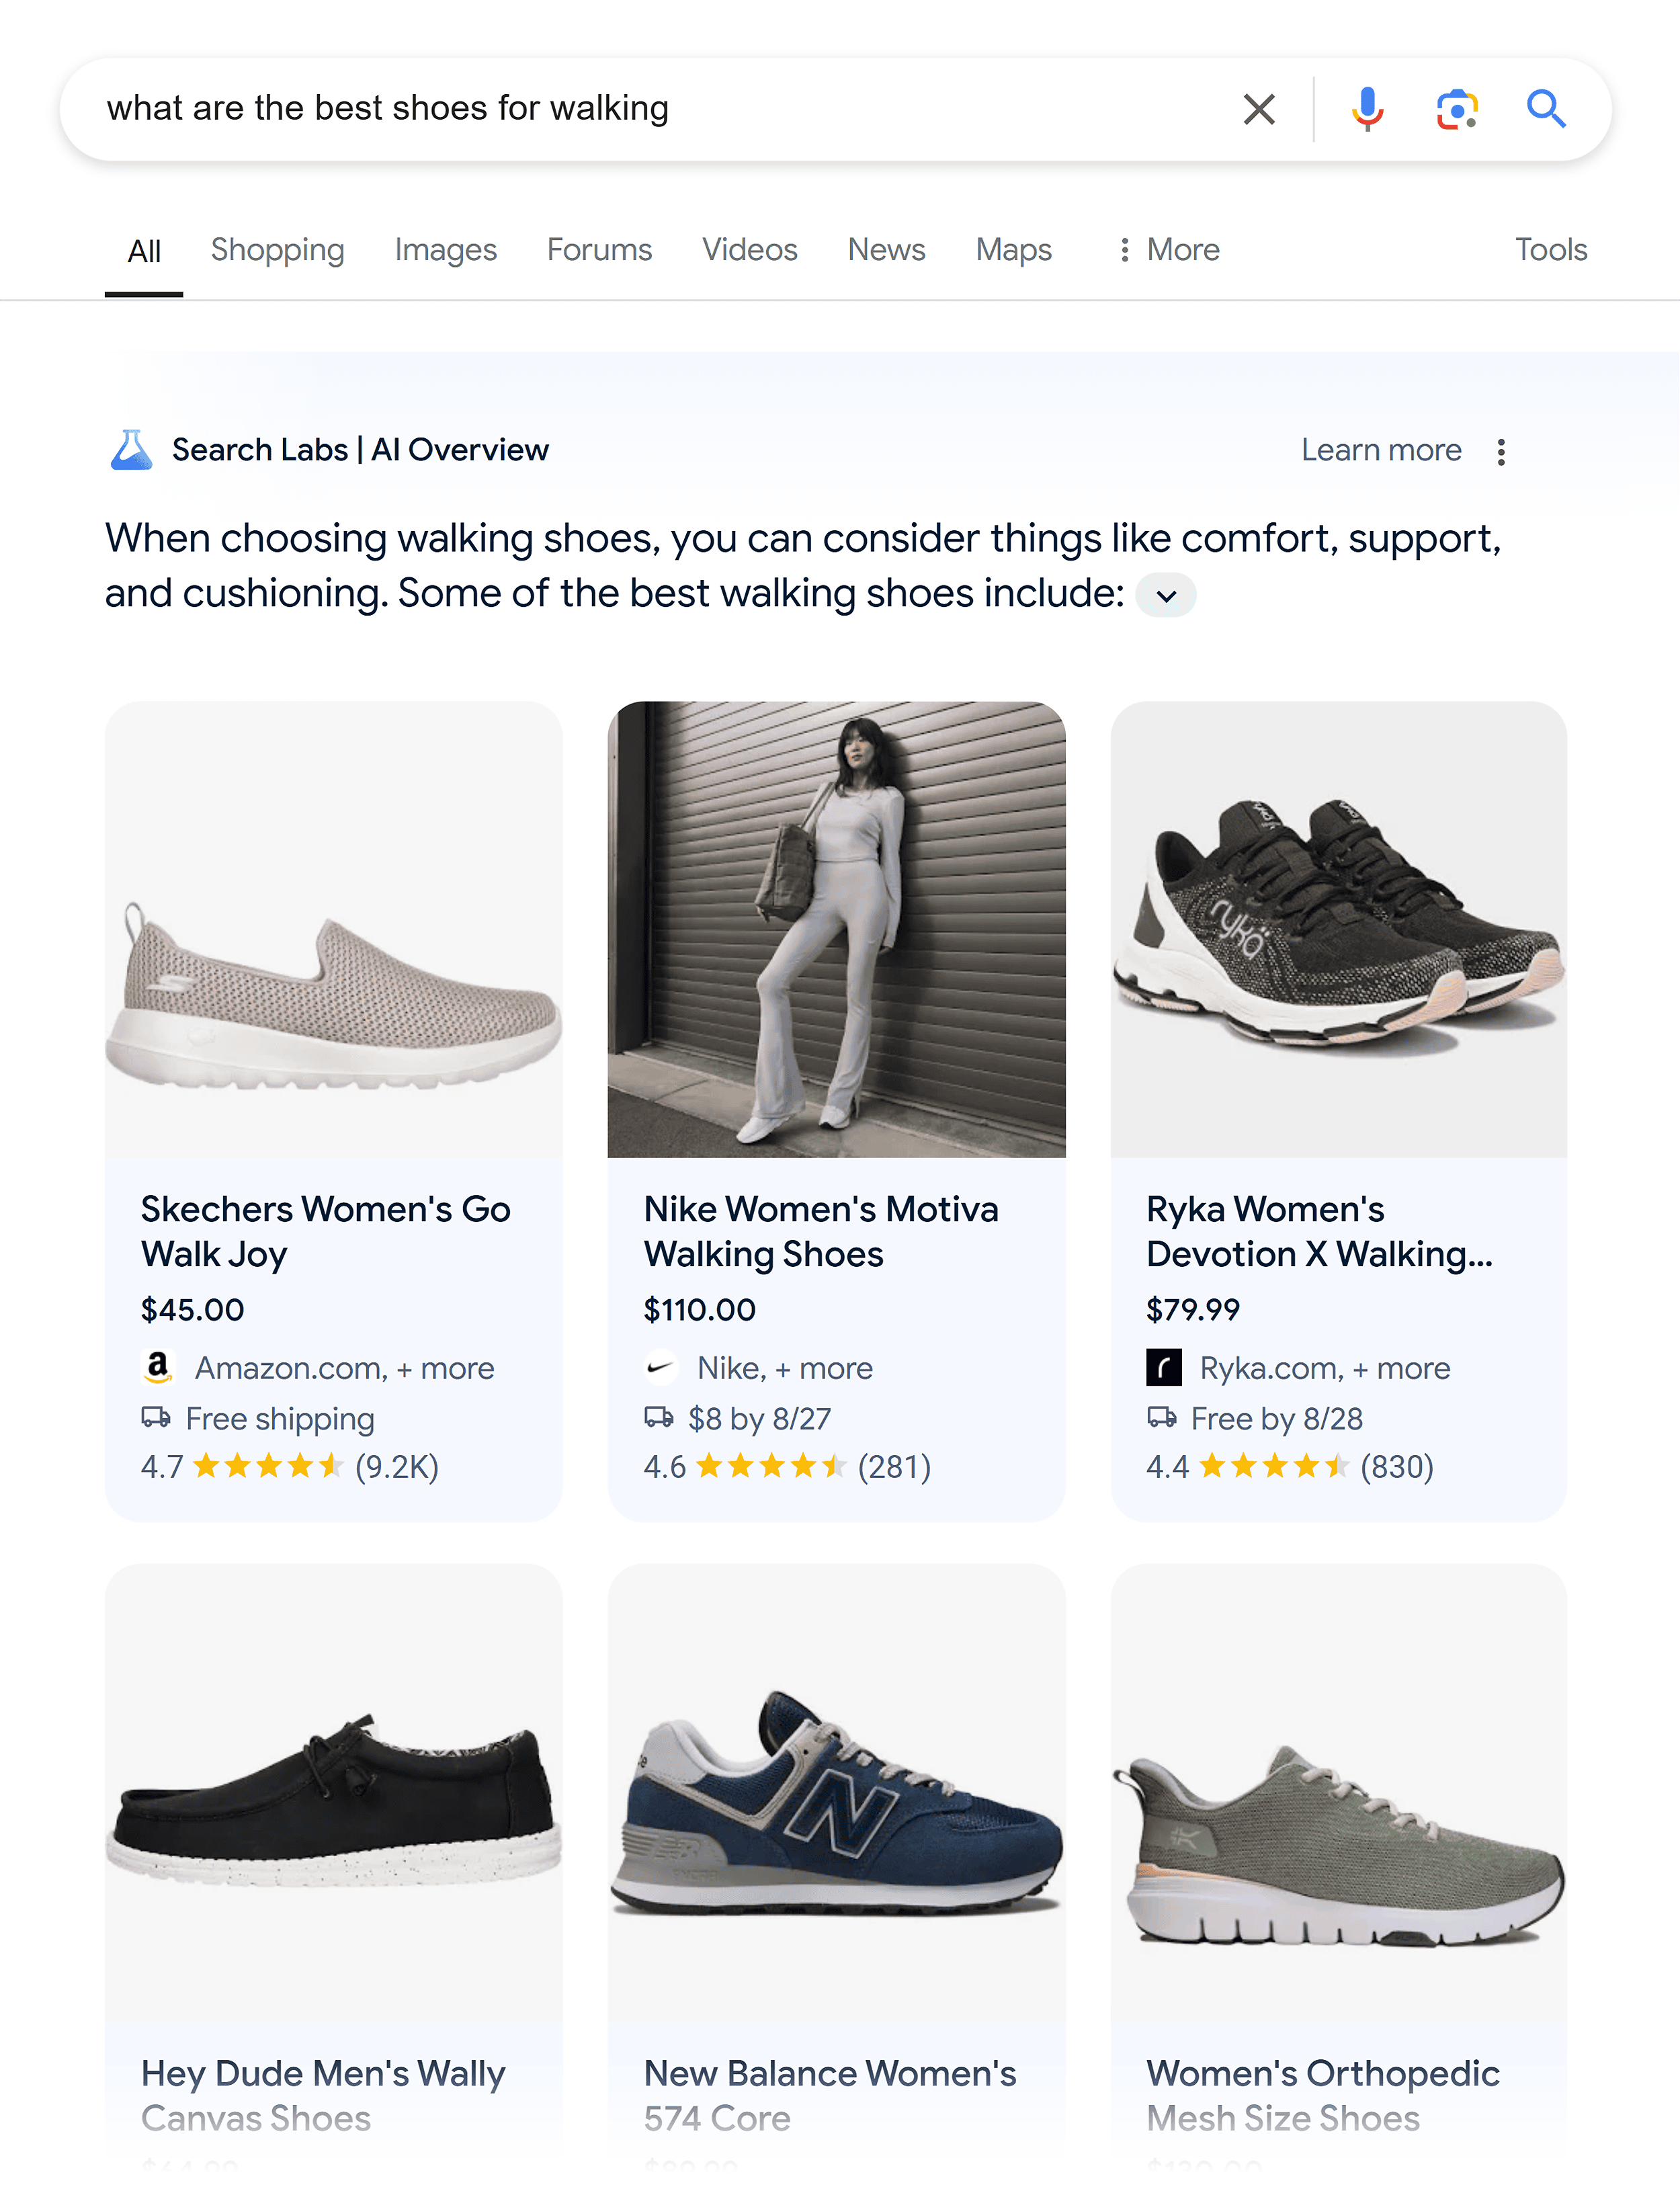The width and height of the screenshot is (1680, 2189).
Task: Open the AI Overview three-dot menu
Action: coord(1502,451)
